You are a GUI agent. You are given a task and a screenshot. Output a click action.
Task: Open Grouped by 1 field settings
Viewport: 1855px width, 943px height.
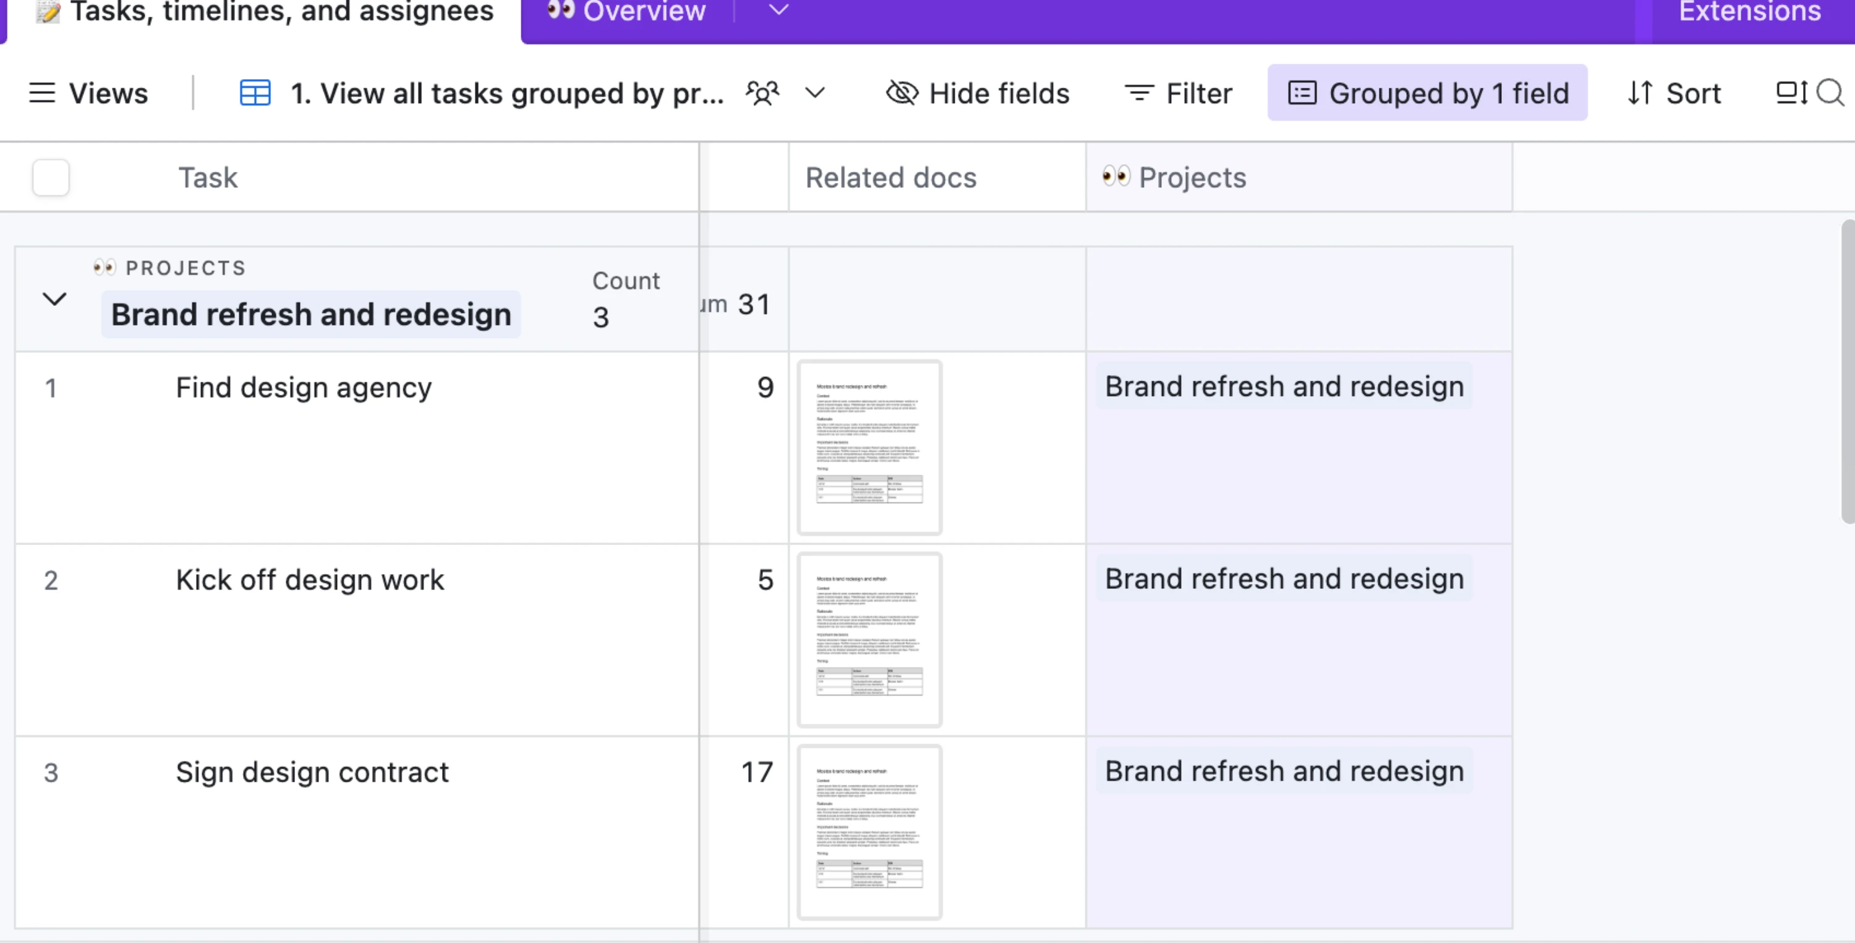[x=1427, y=93]
